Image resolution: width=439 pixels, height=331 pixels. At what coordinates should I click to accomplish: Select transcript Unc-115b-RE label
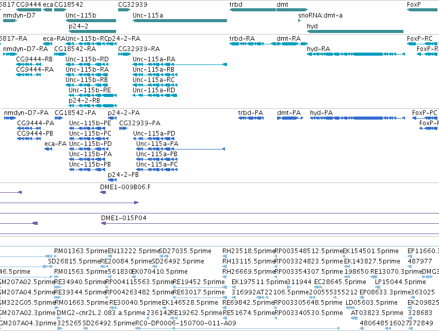[x=90, y=90]
